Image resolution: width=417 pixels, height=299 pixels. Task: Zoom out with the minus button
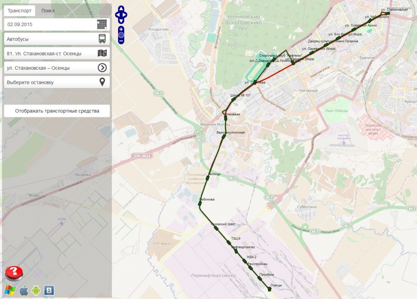coord(121,41)
